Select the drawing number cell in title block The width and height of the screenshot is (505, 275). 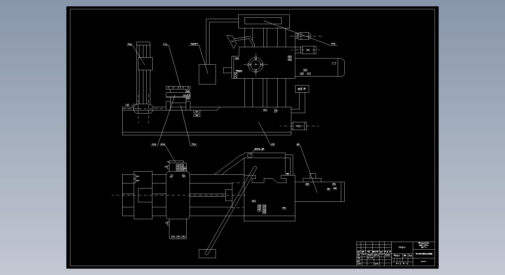coord(424,262)
